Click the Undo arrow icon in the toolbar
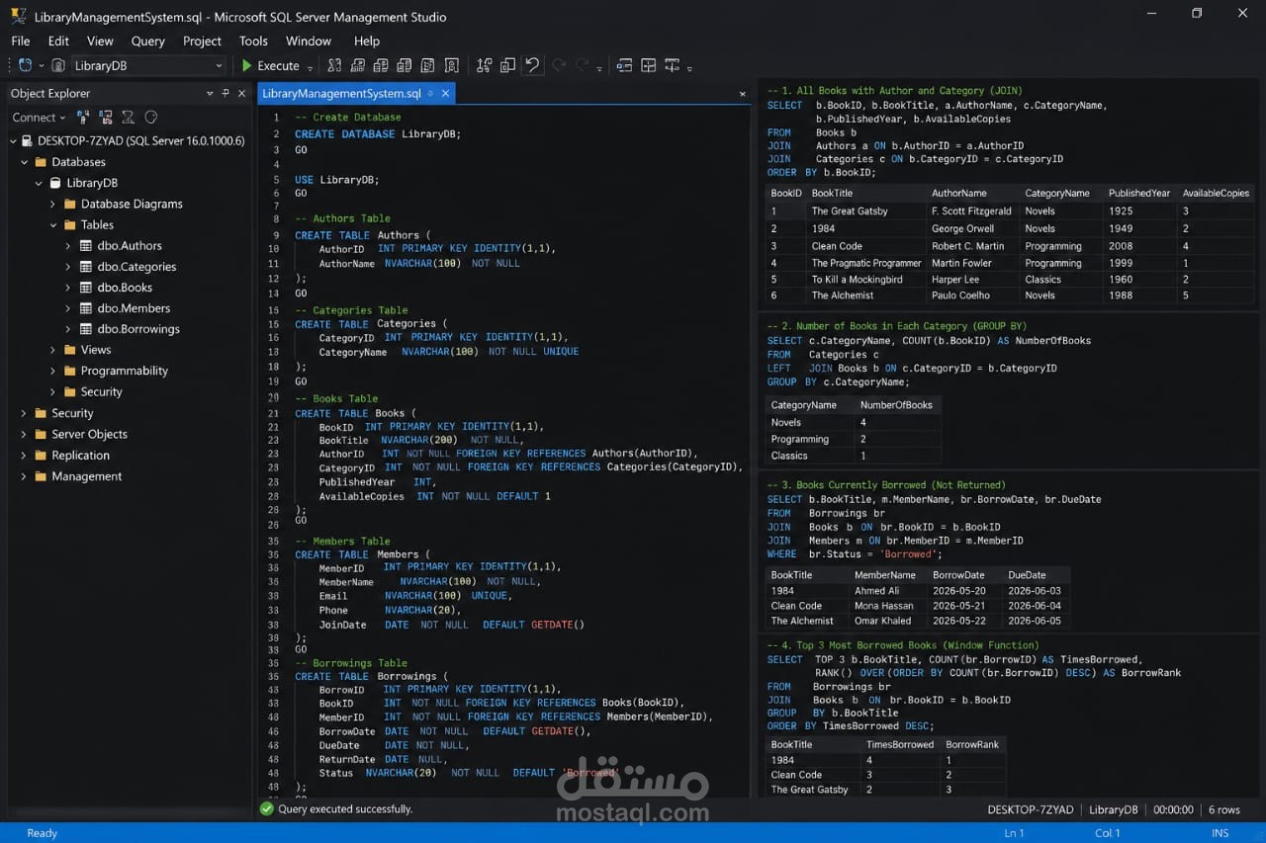 [x=532, y=65]
